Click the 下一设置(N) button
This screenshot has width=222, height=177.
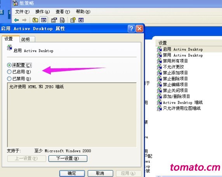(x=68, y=158)
